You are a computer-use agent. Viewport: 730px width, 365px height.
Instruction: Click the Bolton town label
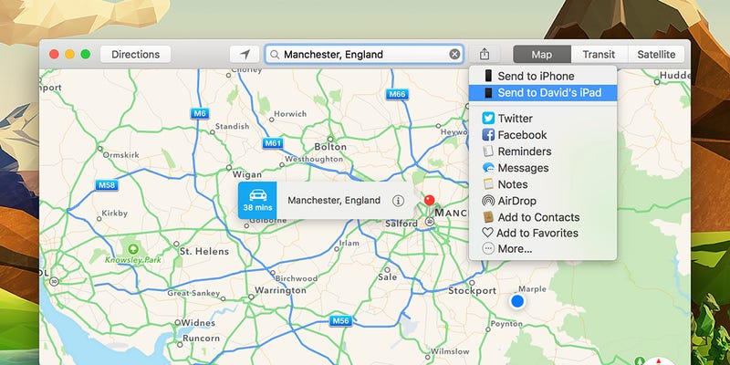click(330, 147)
